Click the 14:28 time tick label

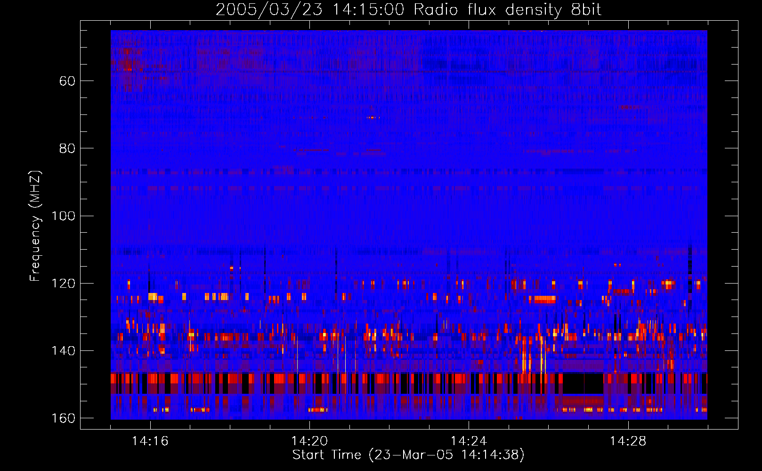(628, 441)
